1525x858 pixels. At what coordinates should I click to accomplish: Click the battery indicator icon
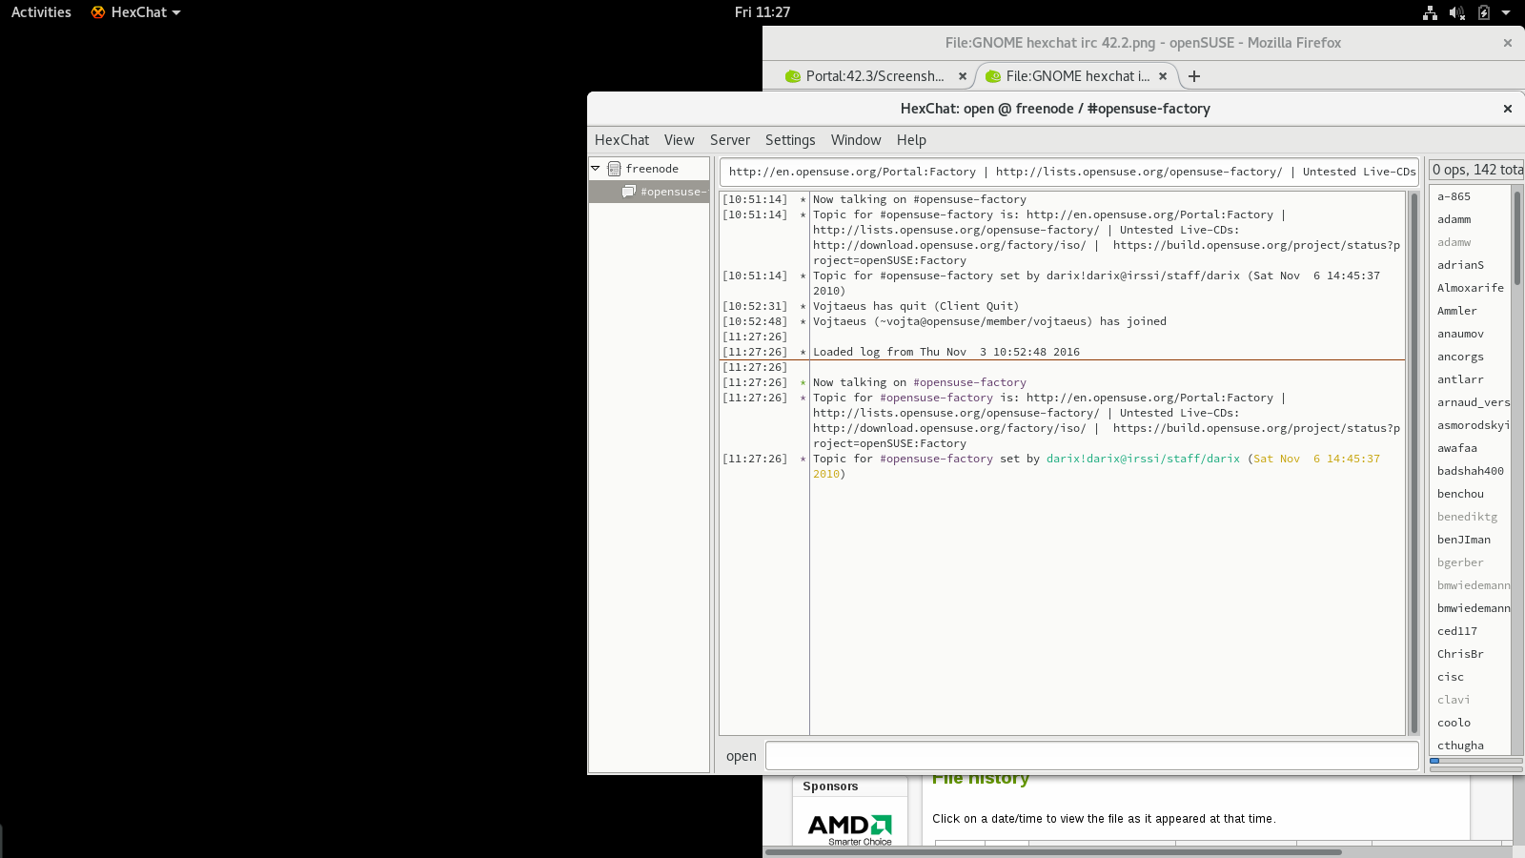(x=1483, y=12)
